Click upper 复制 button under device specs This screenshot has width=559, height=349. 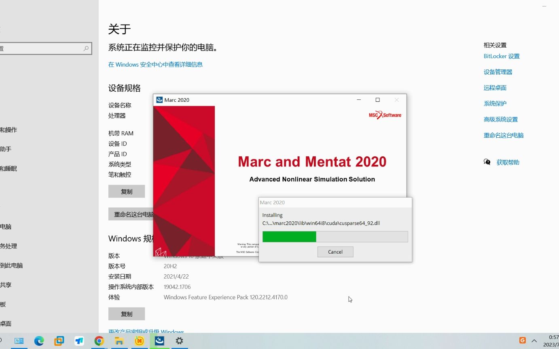coord(127,191)
